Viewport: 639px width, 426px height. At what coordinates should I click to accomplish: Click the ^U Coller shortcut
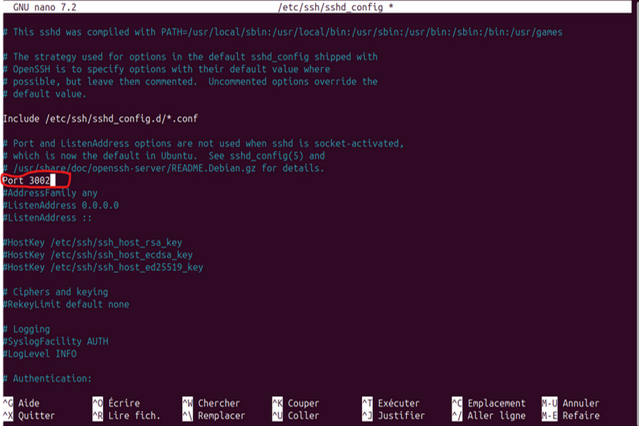coord(296,415)
